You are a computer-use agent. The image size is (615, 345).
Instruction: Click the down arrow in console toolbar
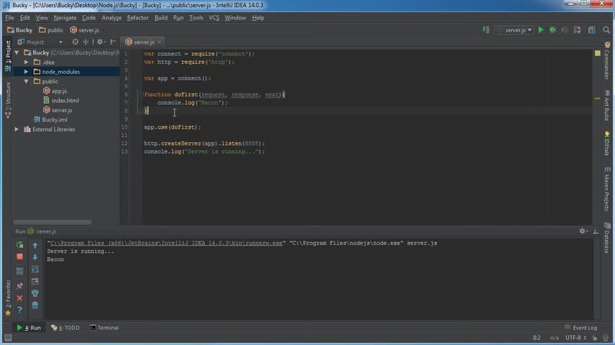[x=35, y=257]
